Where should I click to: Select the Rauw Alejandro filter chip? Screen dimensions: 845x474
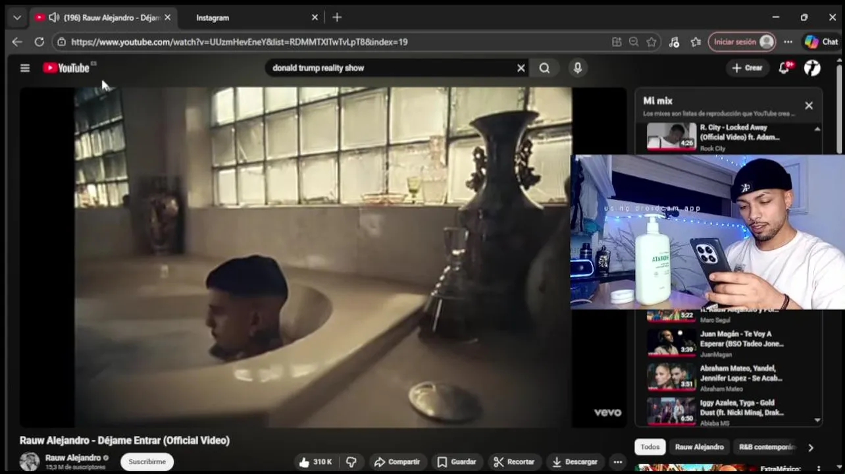click(699, 447)
